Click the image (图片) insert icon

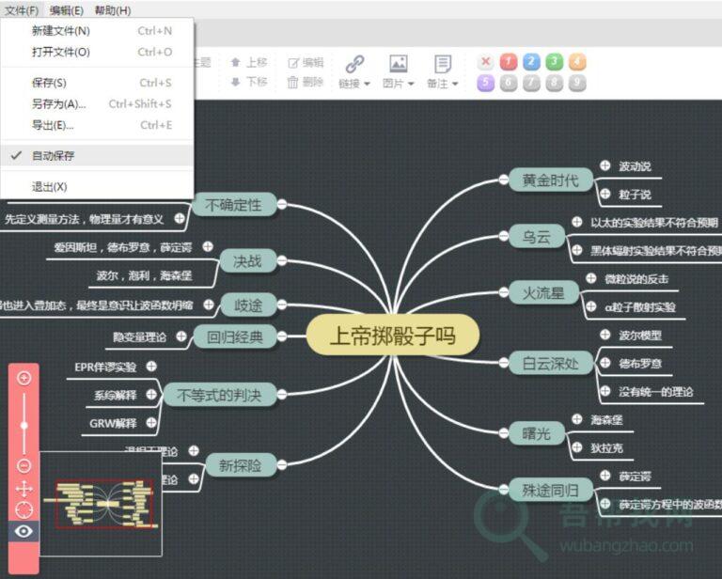tap(398, 64)
